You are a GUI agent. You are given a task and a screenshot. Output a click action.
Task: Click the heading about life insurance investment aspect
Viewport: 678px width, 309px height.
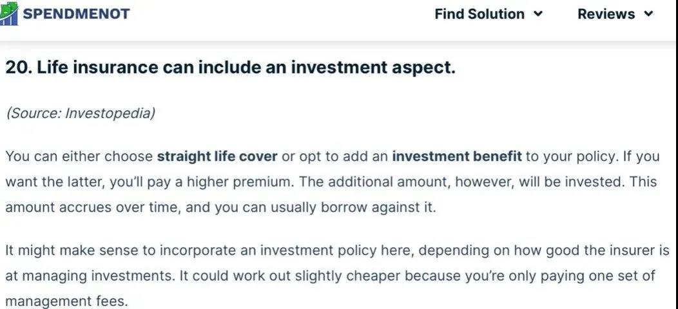coord(231,68)
